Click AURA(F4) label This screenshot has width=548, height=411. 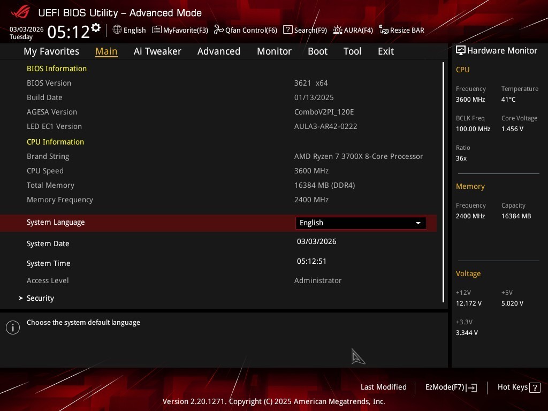coord(358,30)
